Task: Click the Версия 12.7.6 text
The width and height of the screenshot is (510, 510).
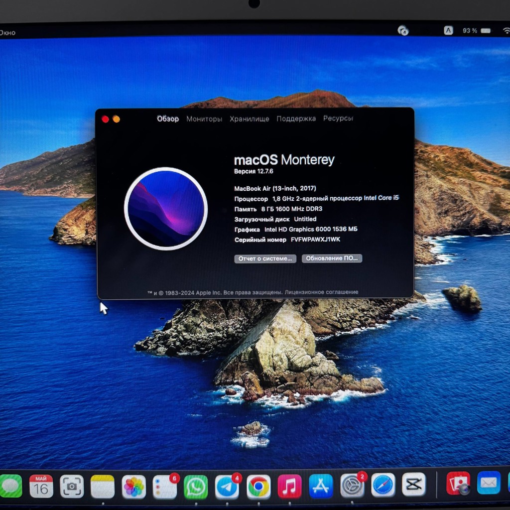Action: click(254, 171)
